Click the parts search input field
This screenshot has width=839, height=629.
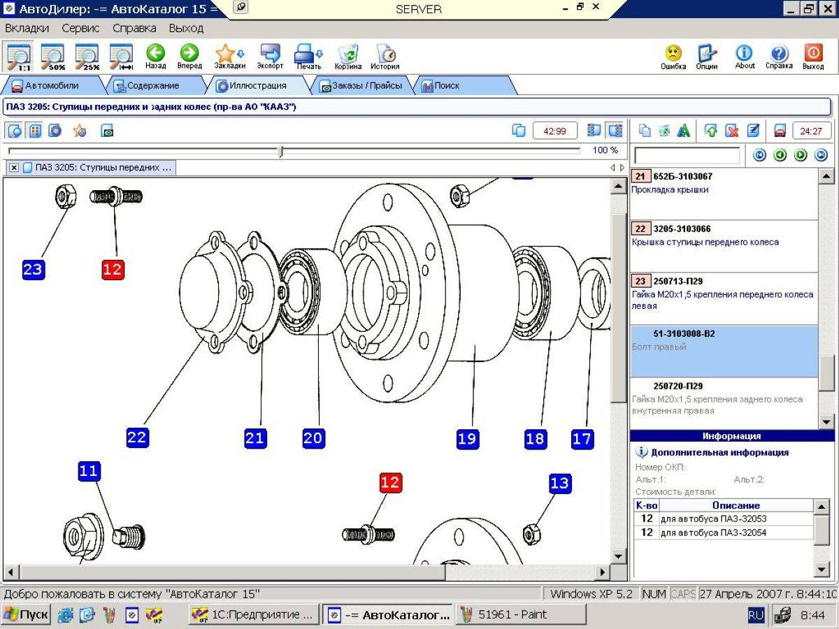687,155
